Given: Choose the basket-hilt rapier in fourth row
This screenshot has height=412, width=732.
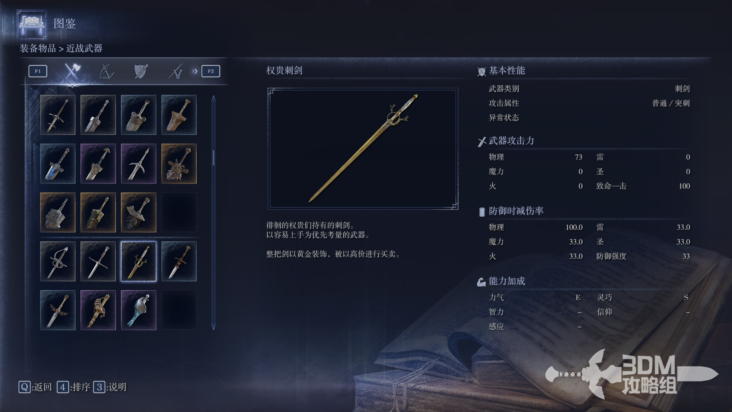Looking at the screenshot, I should pos(58,261).
